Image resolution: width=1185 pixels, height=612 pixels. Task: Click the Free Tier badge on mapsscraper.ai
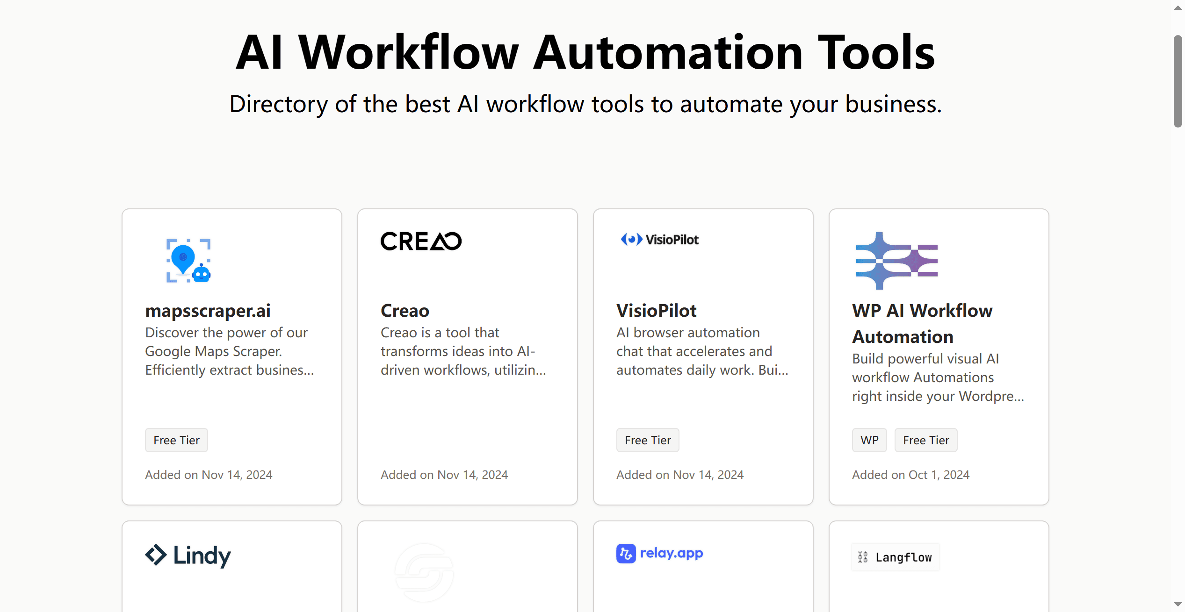coord(176,440)
